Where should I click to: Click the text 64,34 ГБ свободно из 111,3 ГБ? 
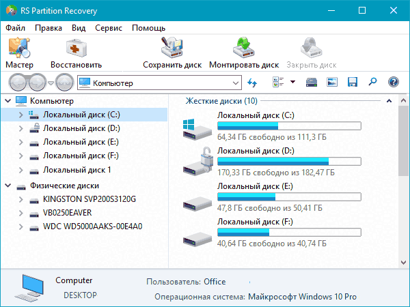coord(272,137)
